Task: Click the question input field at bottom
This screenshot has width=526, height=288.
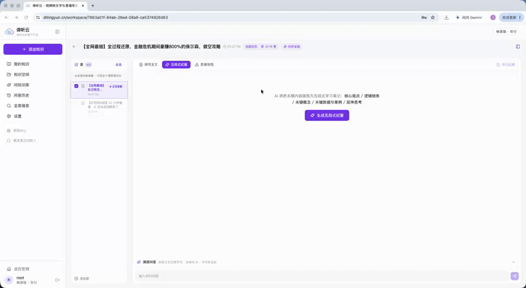Action: coord(322,276)
